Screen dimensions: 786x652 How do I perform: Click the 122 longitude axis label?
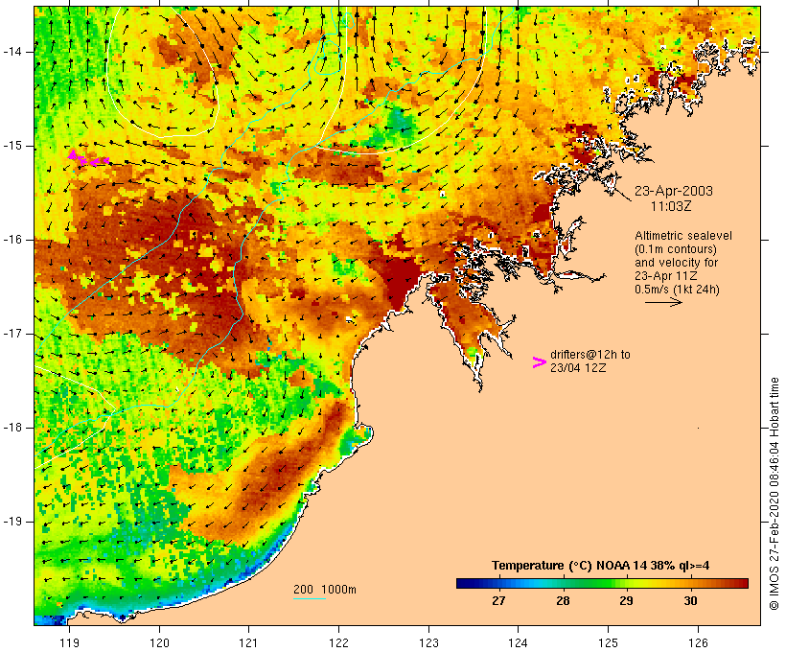(x=339, y=642)
